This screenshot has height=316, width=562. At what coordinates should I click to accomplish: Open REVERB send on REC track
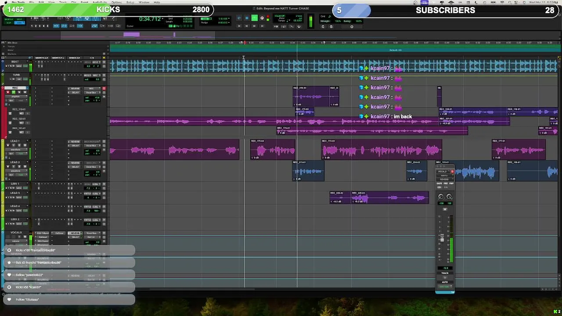click(75, 89)
